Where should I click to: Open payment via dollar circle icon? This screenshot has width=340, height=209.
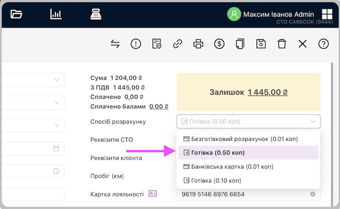tap(219, 44)
